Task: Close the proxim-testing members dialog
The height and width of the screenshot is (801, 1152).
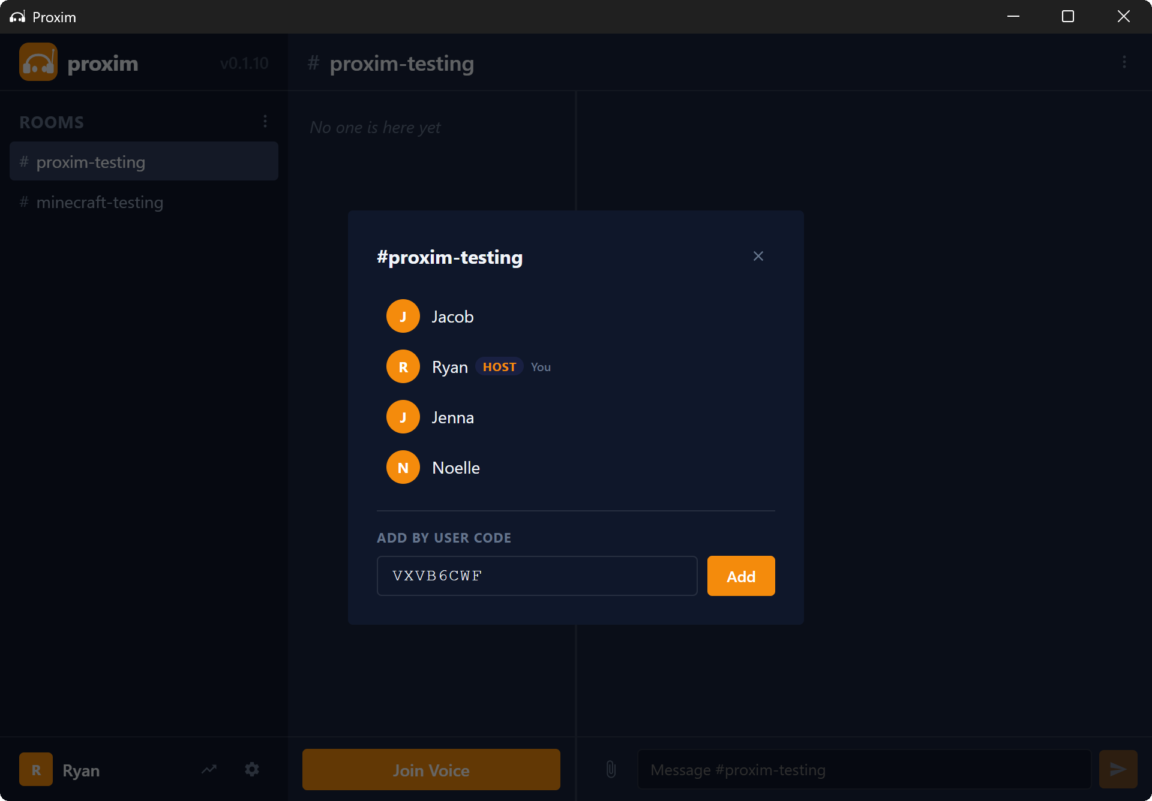Action: tap(758, 256)
